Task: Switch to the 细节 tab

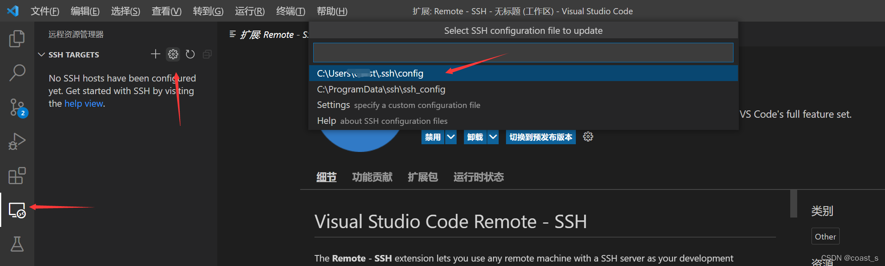Action: 326,177
